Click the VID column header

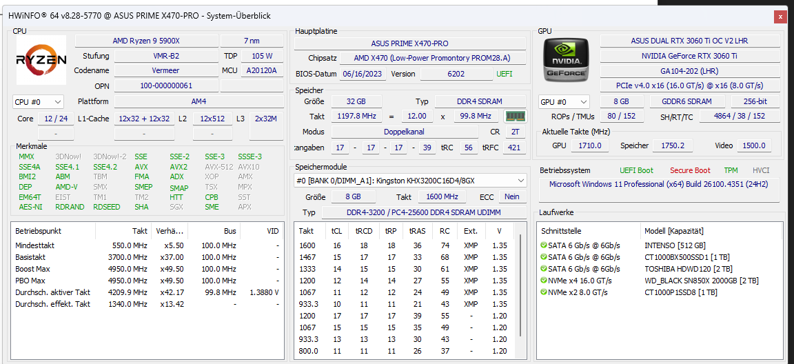point(261,231)
